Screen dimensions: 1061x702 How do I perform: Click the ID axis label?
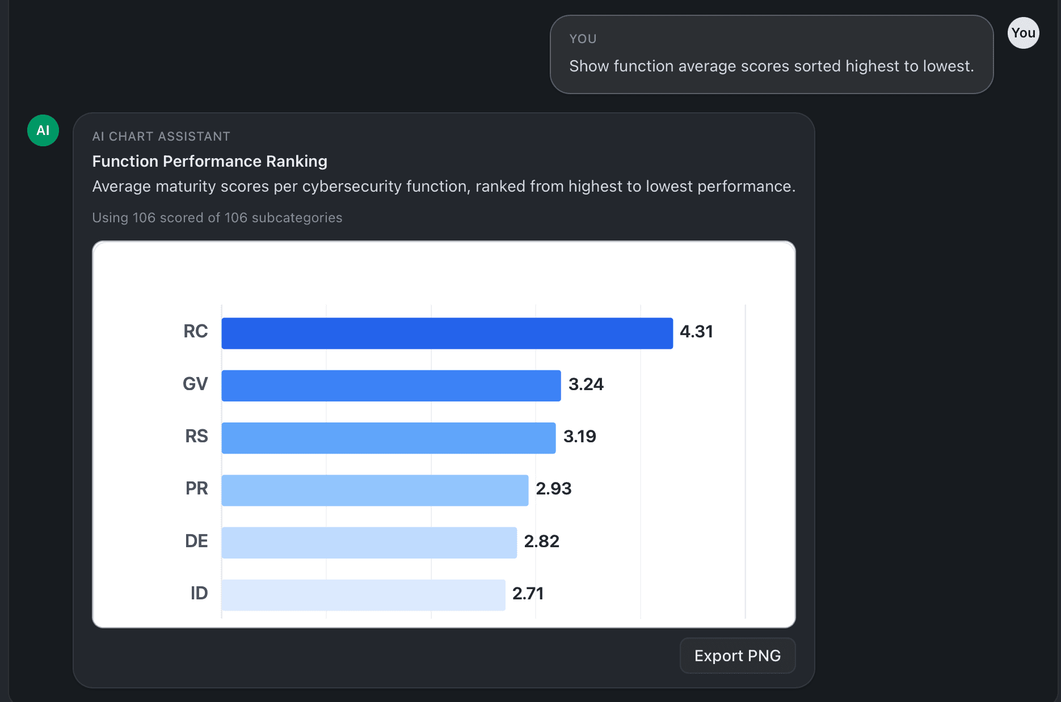coord(198,593)
